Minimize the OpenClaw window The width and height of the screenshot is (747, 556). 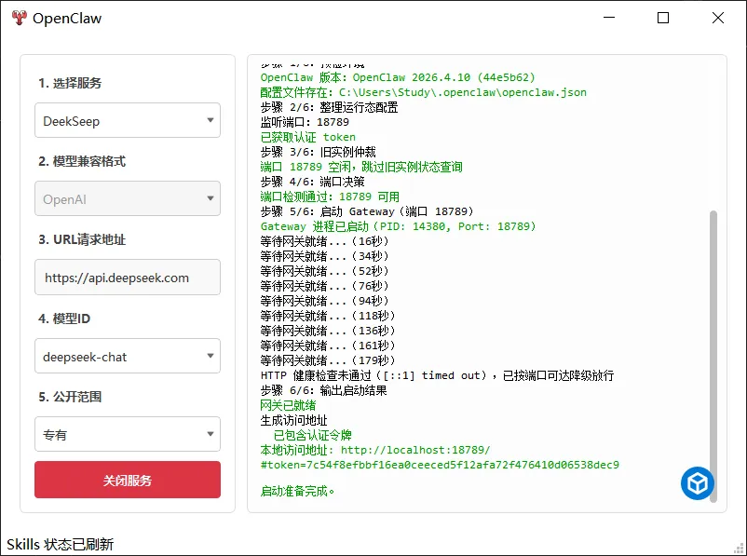609,18
